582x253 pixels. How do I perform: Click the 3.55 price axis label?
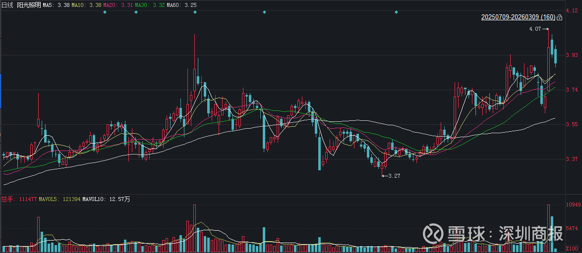tap(572, 125)
